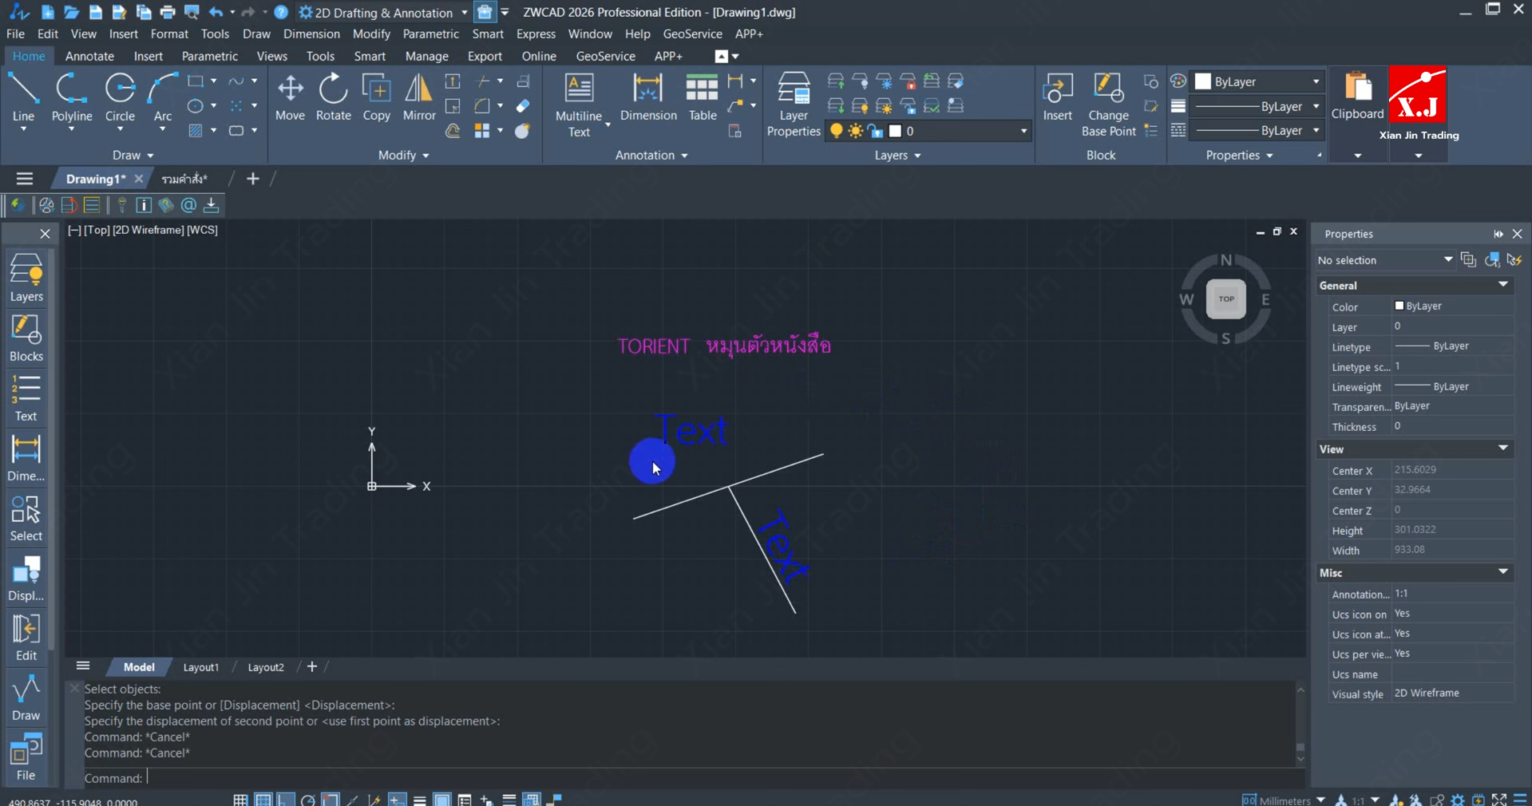The height and width of the screenshot is (806, 1532).
Task: Collapse the General properties section
Action: pyautogui.click(x=1502, y=285)
